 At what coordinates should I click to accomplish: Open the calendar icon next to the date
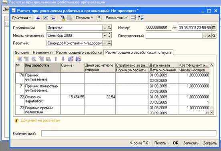tap(214, 27)
